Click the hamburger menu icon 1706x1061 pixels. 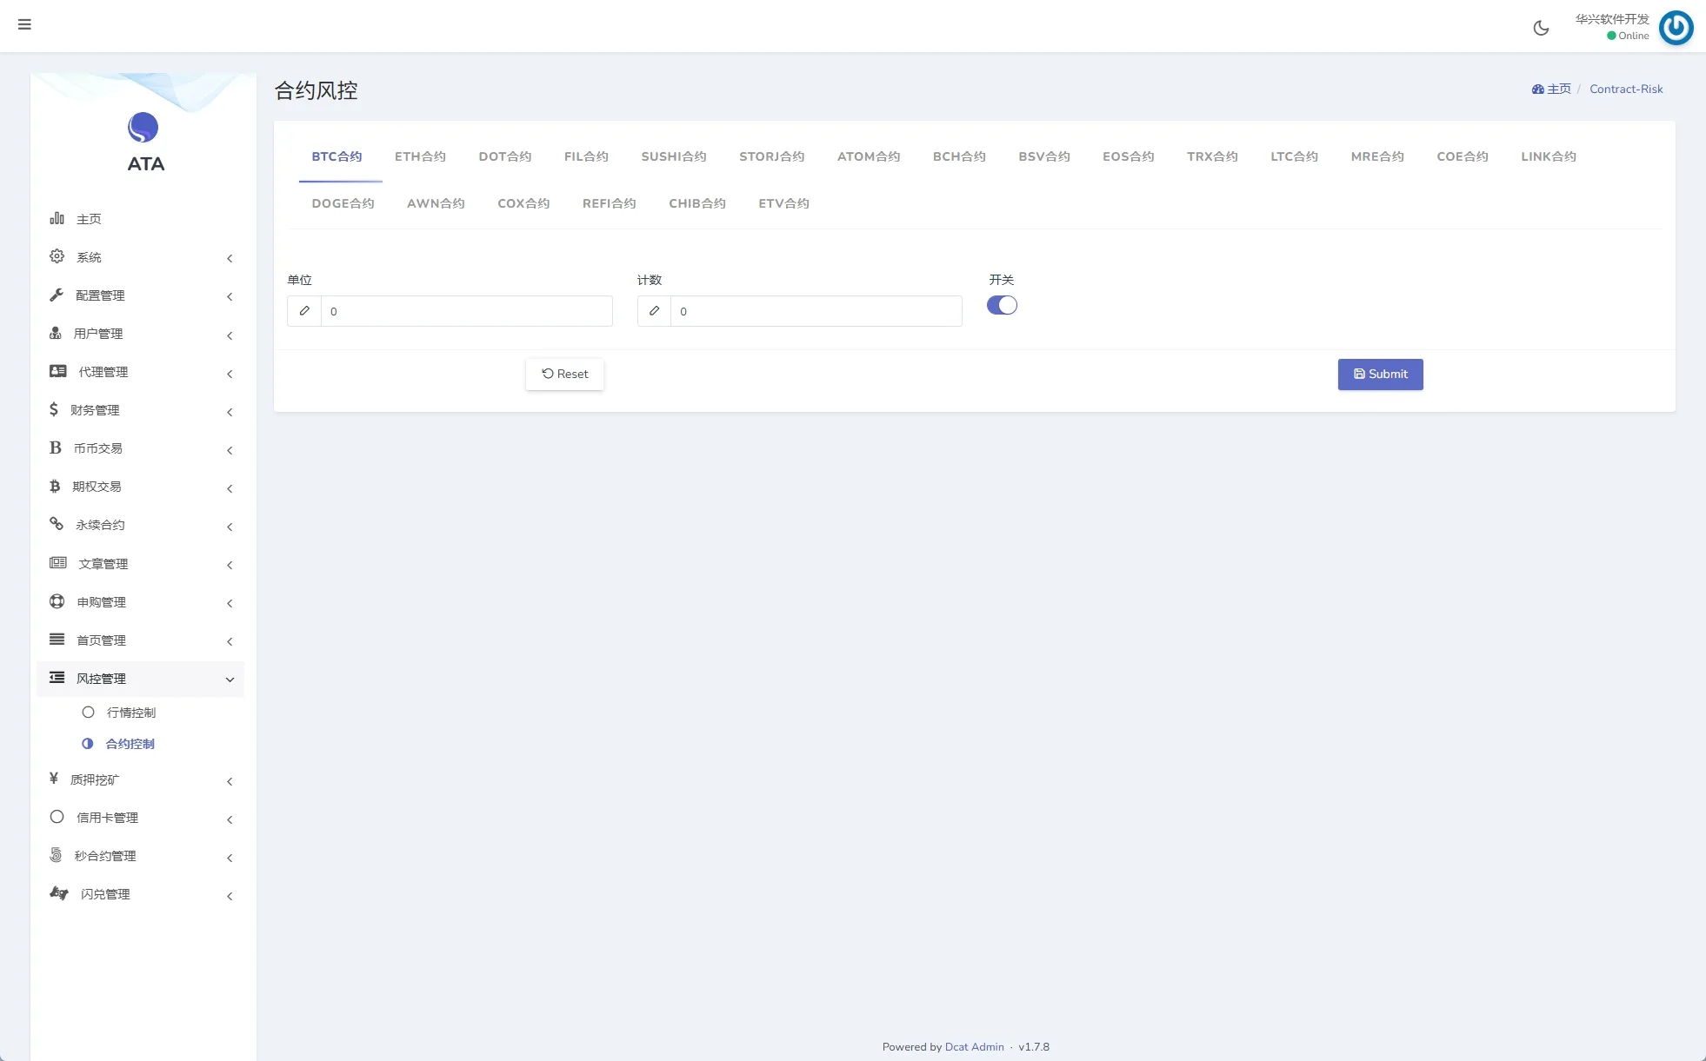24,24
